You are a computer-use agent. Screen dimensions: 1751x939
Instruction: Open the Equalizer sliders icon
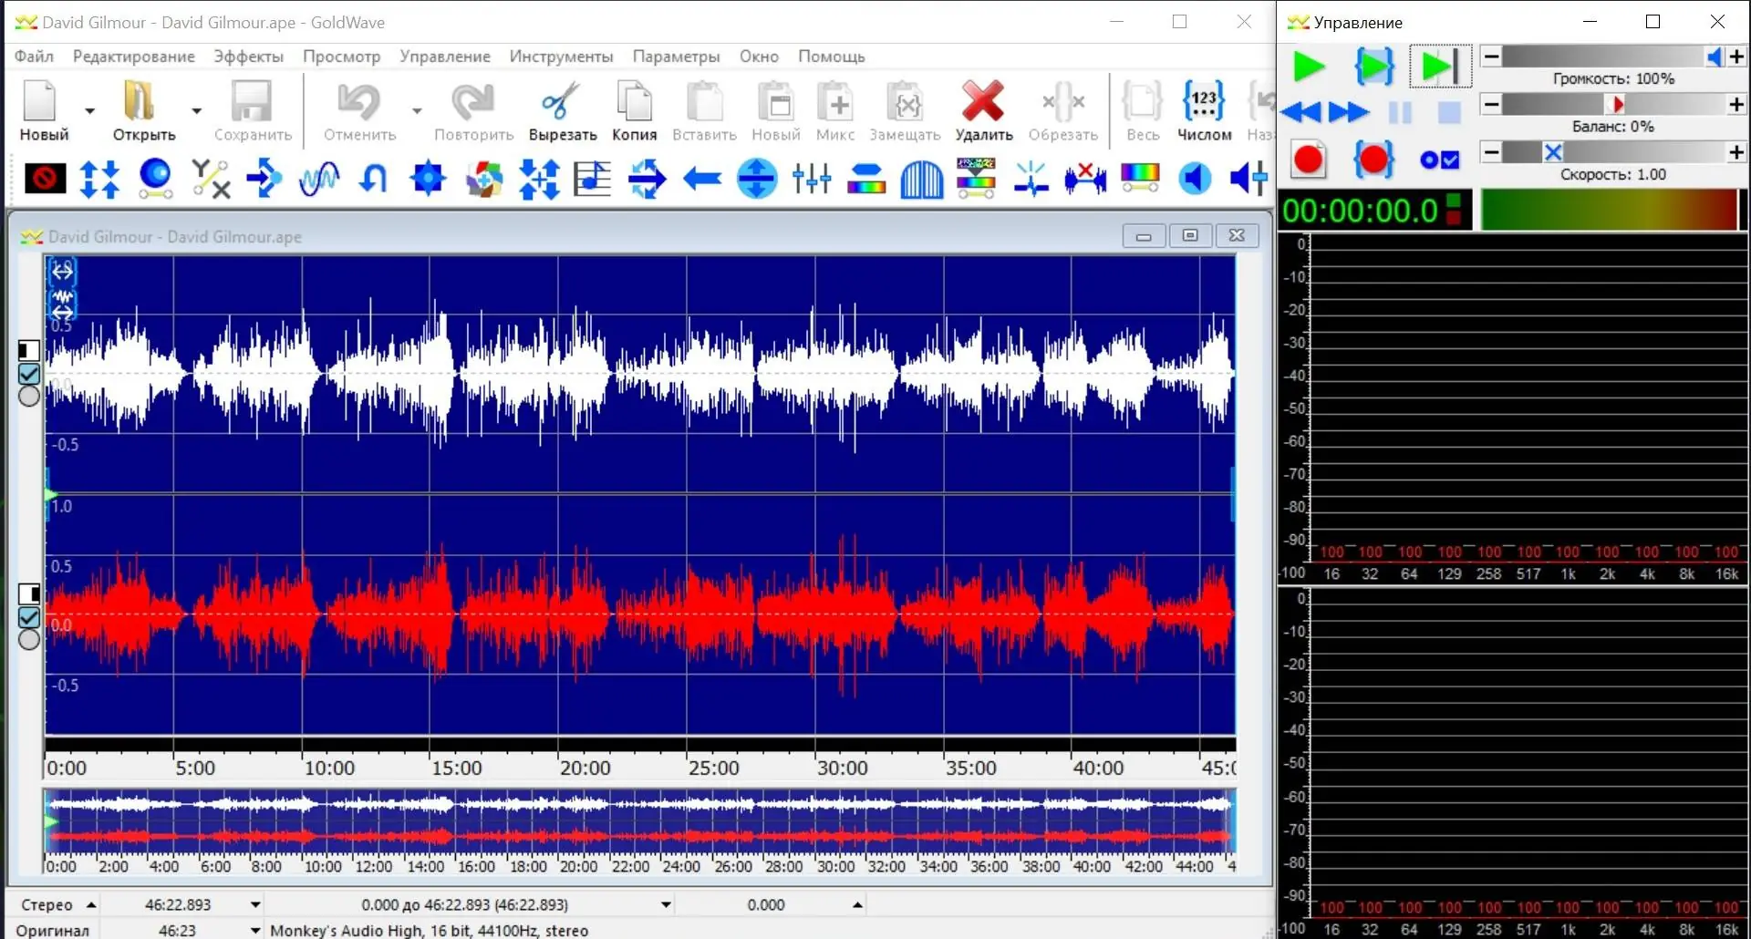pyautogui.click(x=813, y=178)
